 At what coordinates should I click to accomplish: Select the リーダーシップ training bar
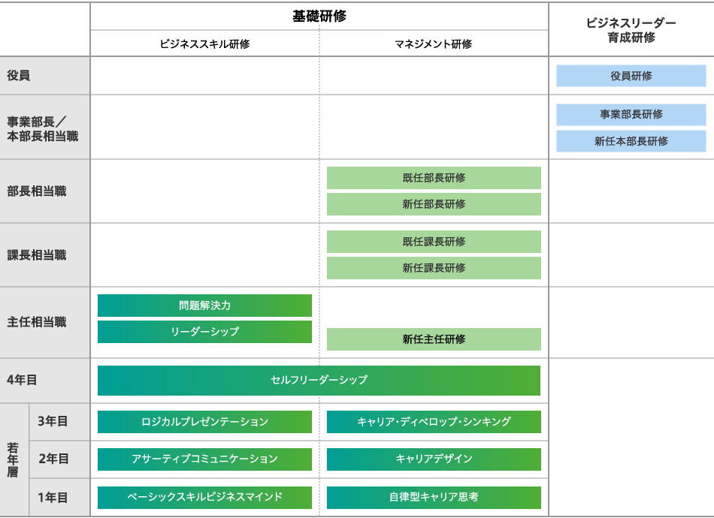pyautogui.click(x=204, y=332)
